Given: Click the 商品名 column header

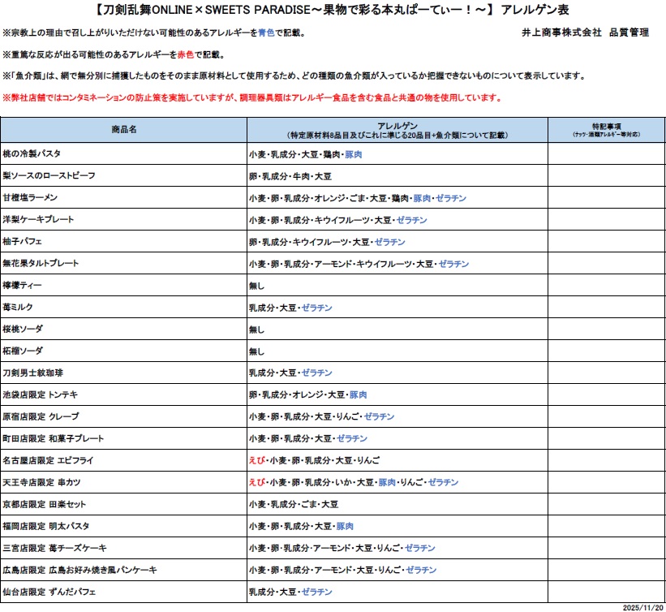Looking at the screenshot, I should click(x=124, y=130).
